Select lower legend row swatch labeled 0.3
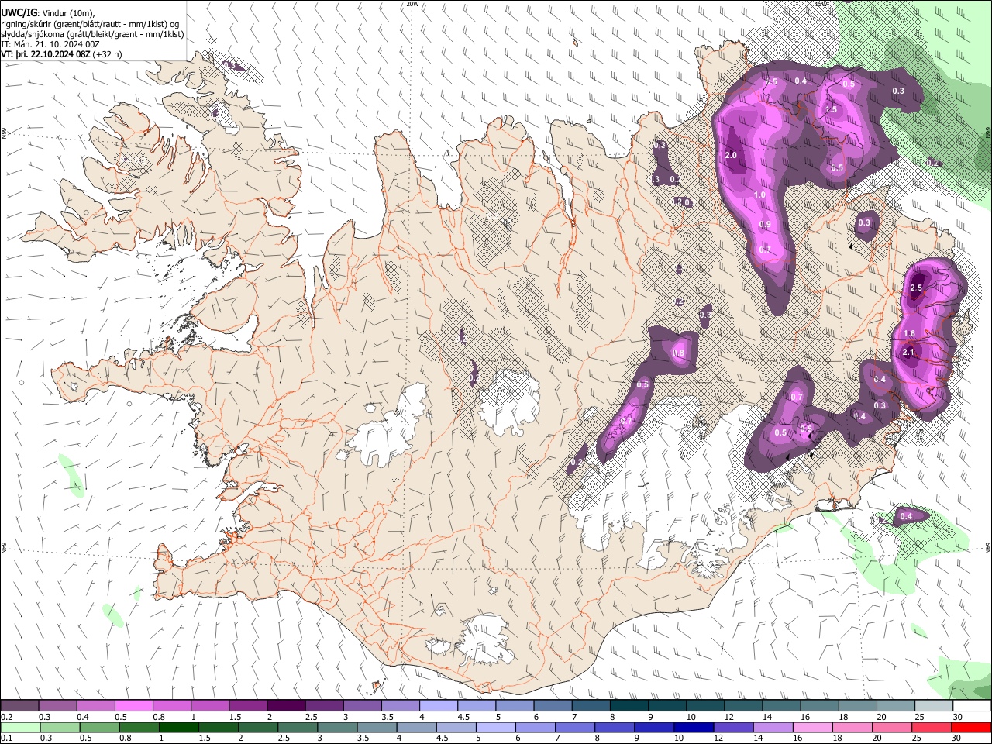 pos(60,728)
